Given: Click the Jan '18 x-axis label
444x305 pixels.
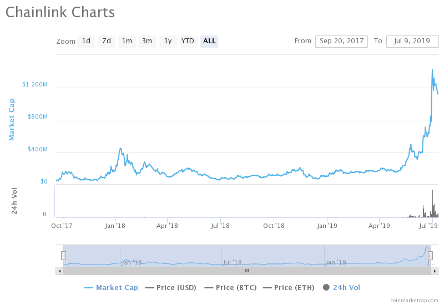Looking at the screenshot, I should pos(115,226).
